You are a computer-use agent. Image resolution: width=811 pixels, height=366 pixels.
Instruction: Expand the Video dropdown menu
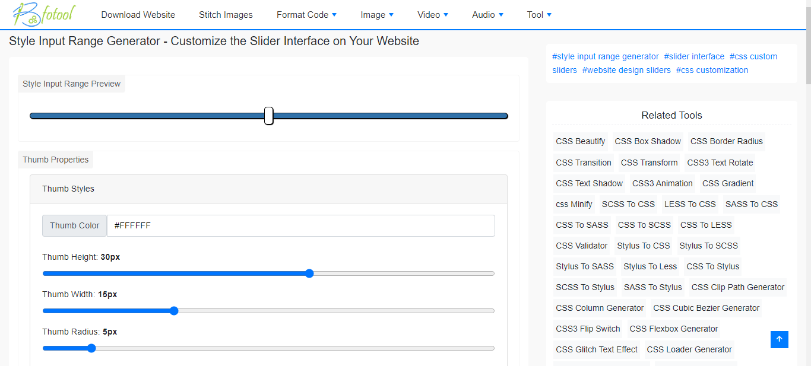[x=433, y=15]
